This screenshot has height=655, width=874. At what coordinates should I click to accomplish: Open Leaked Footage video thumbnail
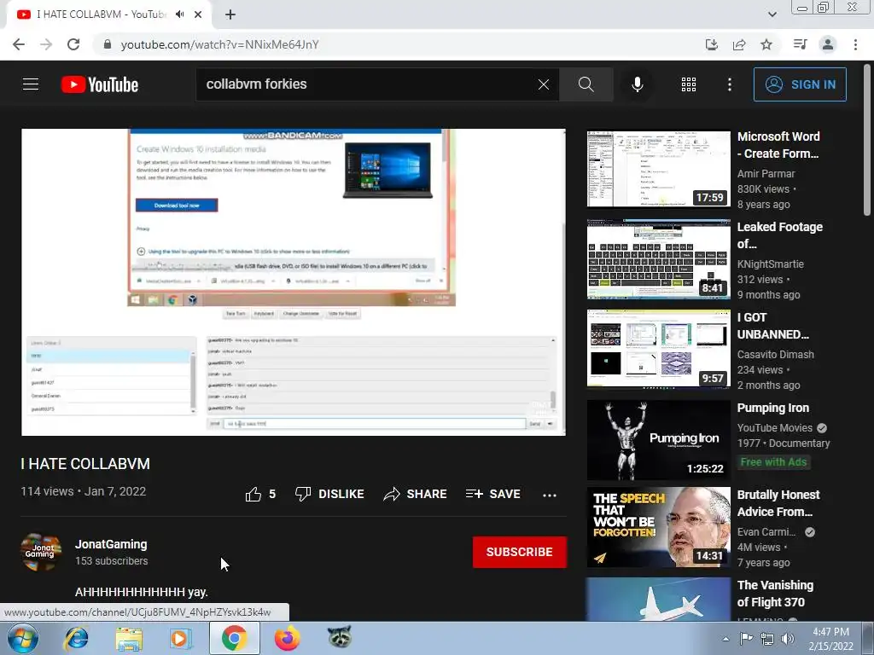658,259
